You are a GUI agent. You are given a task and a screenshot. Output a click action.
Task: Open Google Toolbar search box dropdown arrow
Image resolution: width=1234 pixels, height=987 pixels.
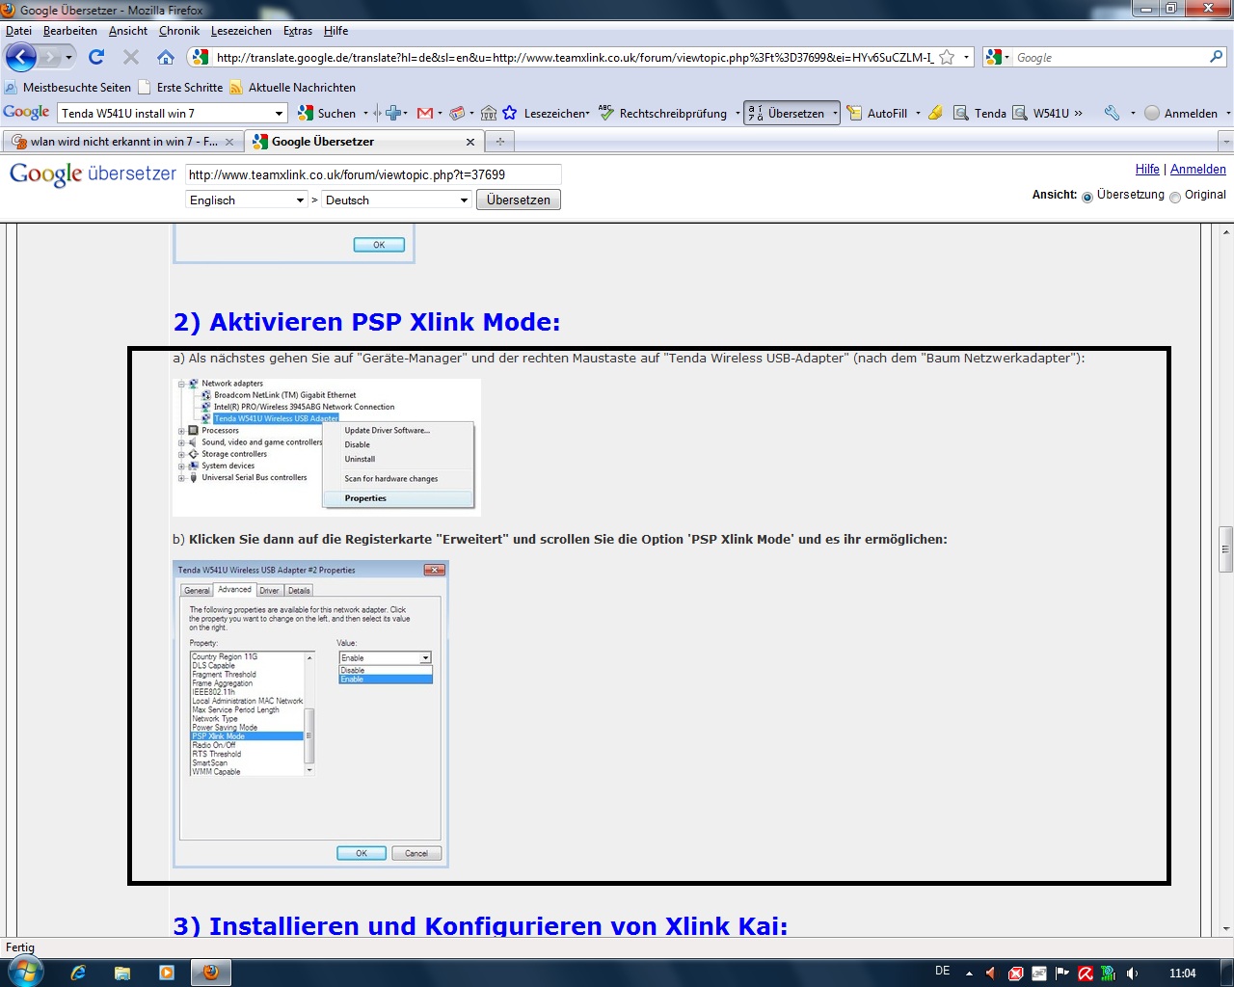[280, 113]
